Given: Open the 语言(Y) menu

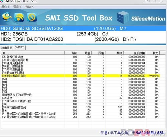Looking at the screenshot, I should coord(18,7).
